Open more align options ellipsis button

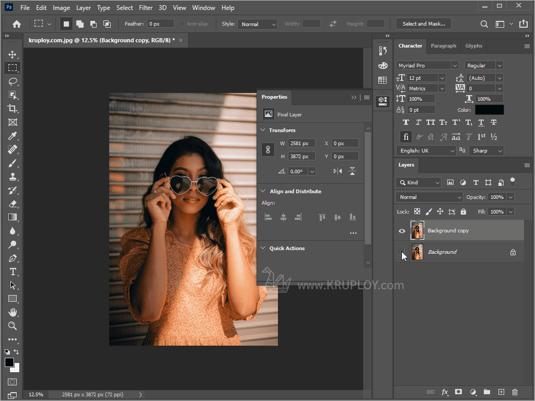[353, 233]
